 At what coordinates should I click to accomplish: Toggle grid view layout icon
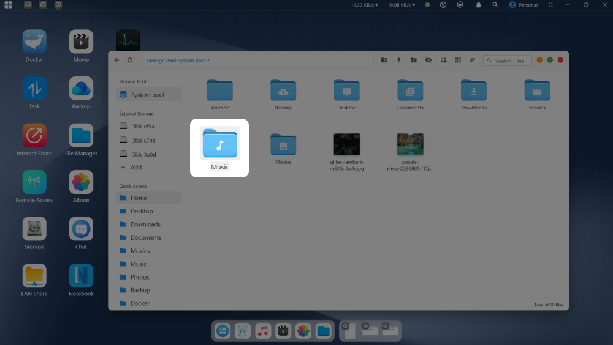click(458, 60)
